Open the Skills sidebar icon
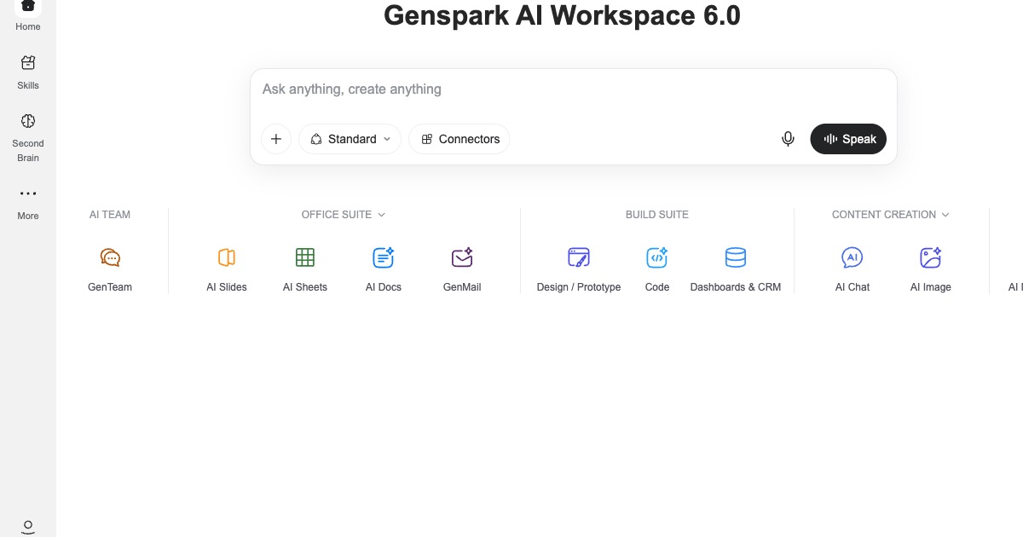 (28, 63)
